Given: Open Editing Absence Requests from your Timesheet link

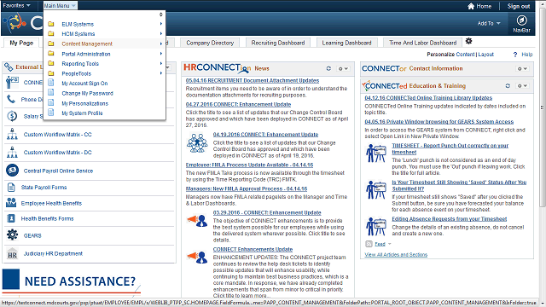Looking at the screenshot, I should (x=450, y=218).
